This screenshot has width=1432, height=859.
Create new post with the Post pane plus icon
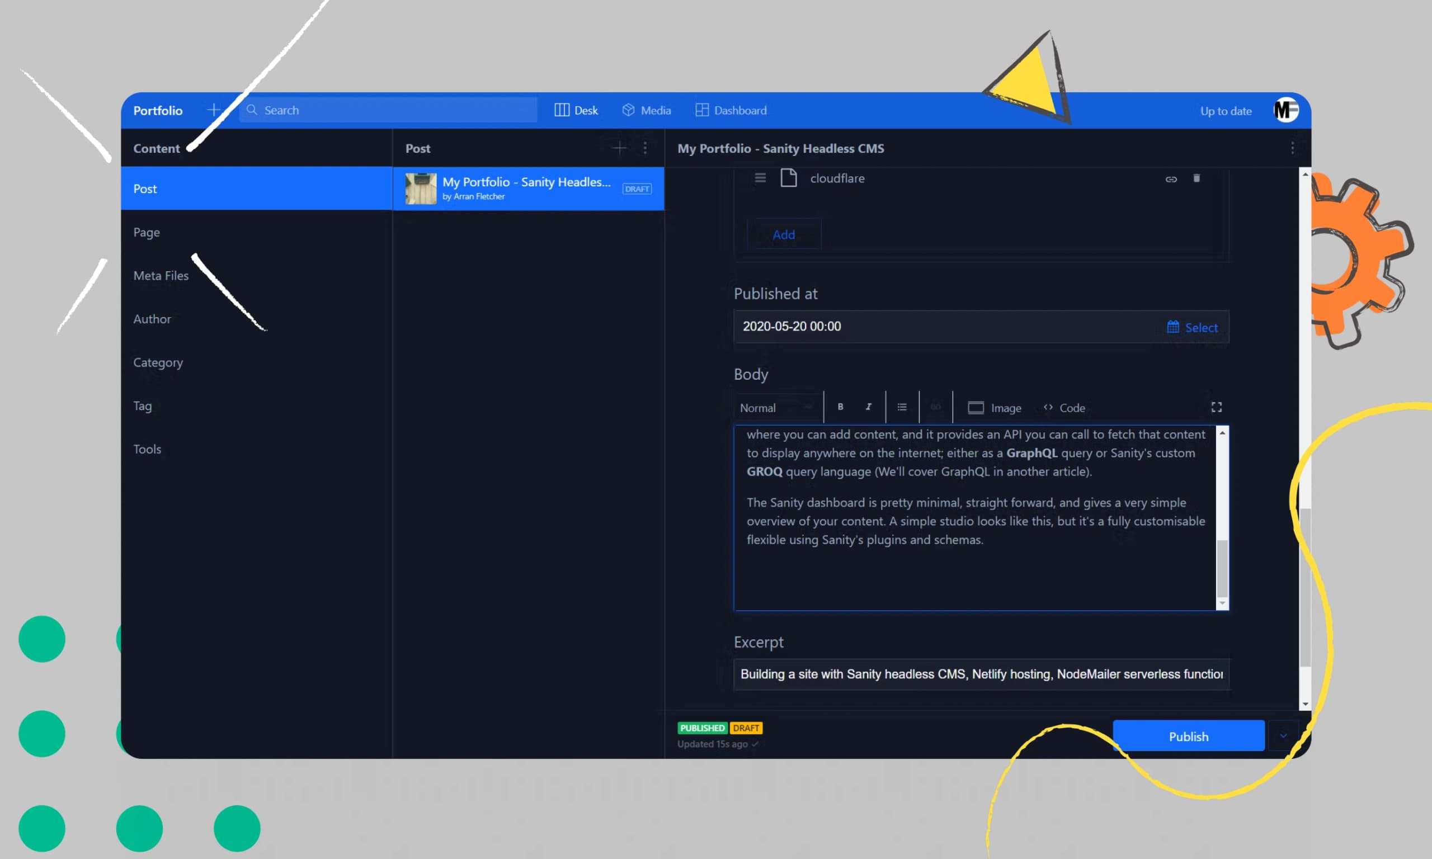pyautogui.click(x=619, y=148)
